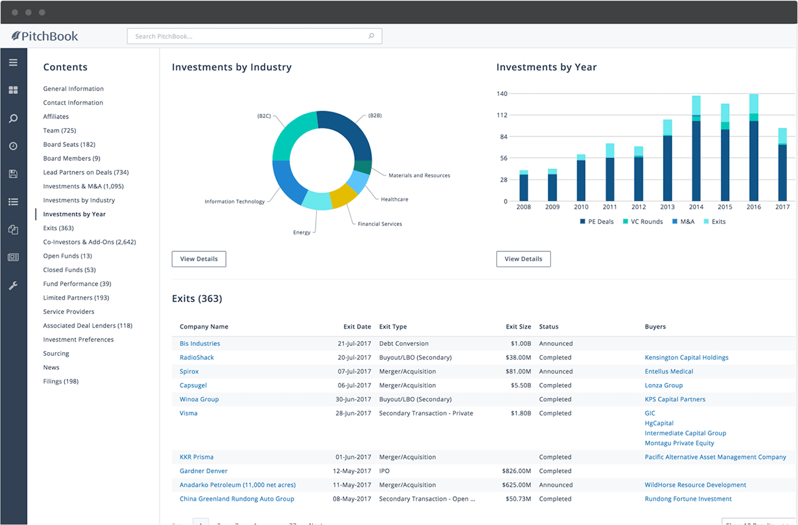This screenshot has width=798, height=525.
Task: Click View Details under Investments by Year
Action: (x=523, y=259)
